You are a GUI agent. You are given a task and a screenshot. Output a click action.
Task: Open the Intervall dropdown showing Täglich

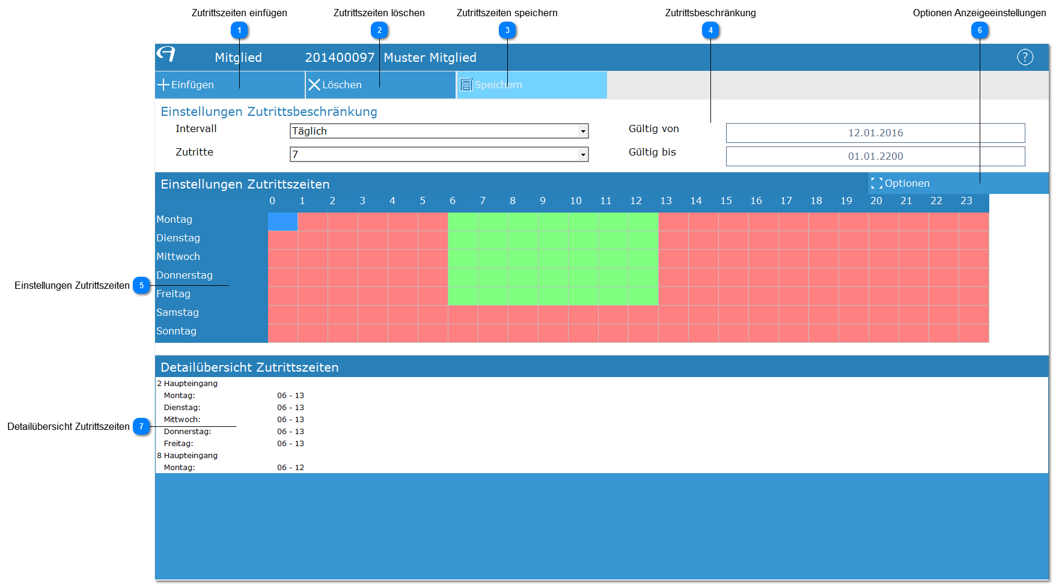(x=439, y=131)
